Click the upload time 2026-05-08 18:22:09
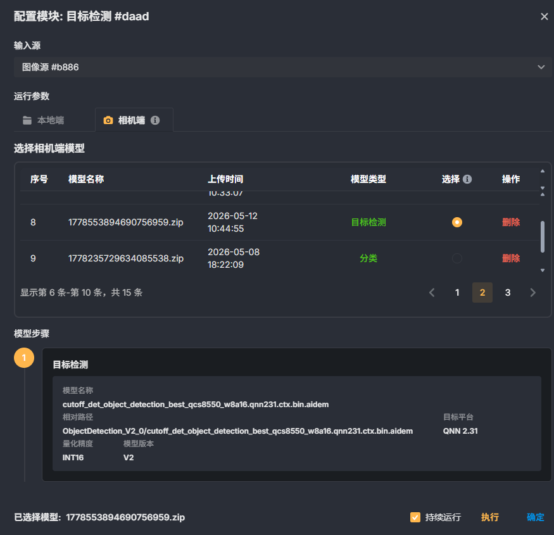 pyautogui.click(x=234, y=258)
